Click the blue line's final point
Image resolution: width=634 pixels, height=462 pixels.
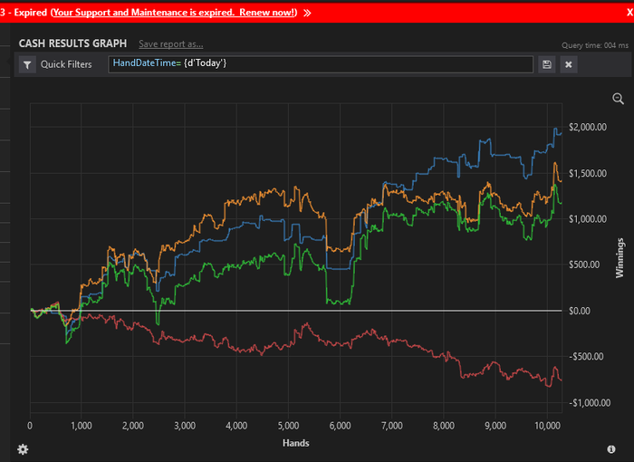tap(562, 132)
